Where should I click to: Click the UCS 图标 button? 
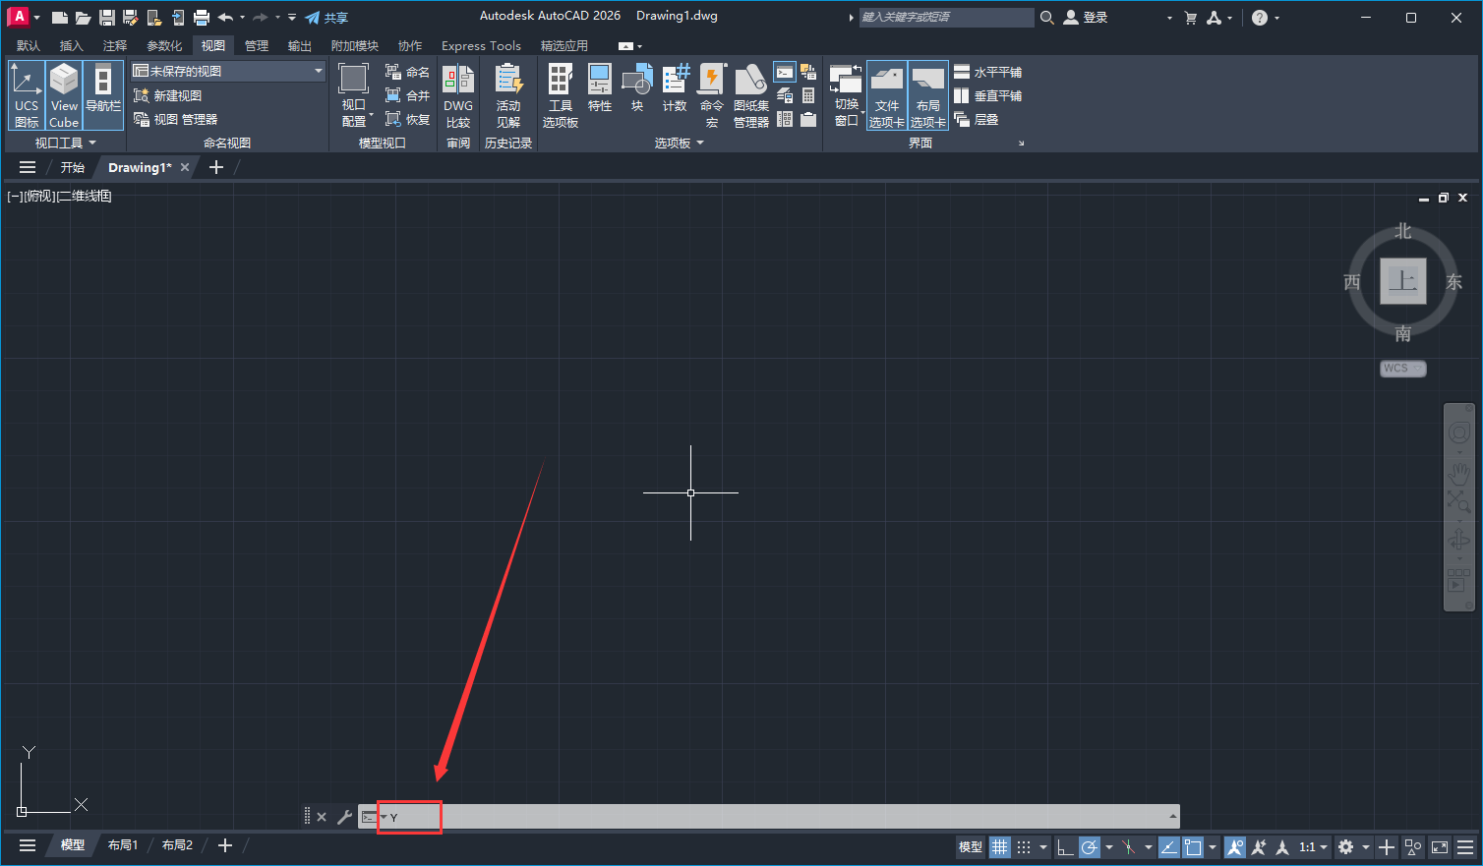27,95
